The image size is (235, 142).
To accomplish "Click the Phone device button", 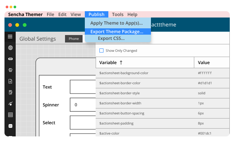I will pos(74,39).
